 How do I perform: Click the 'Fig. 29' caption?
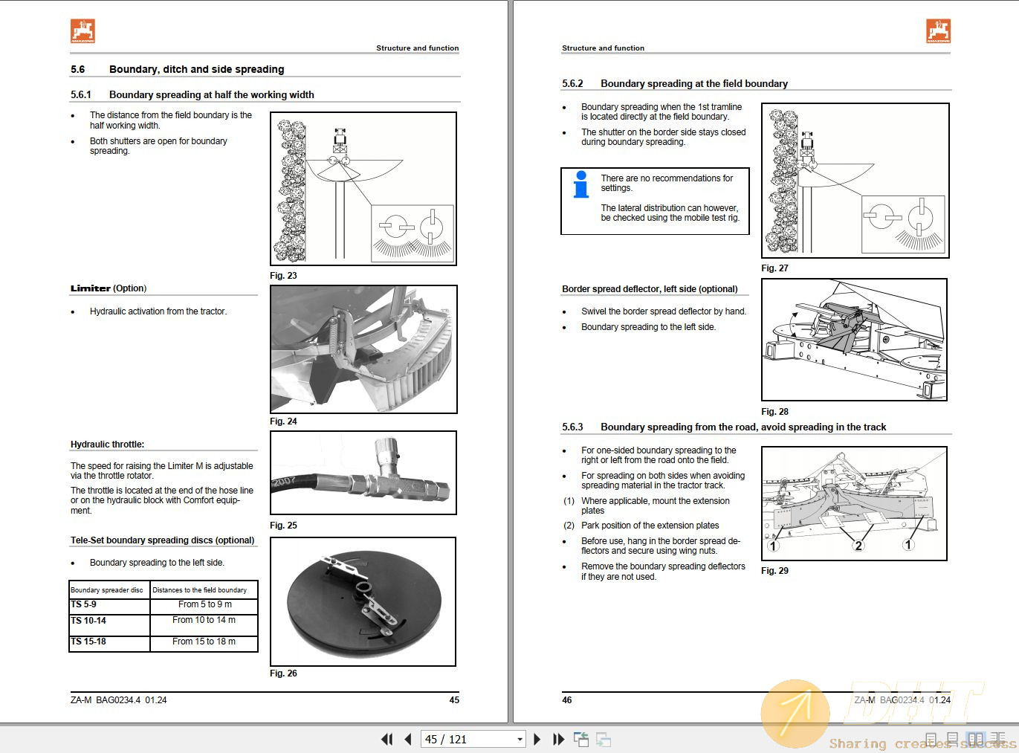[x=774, y=571]
